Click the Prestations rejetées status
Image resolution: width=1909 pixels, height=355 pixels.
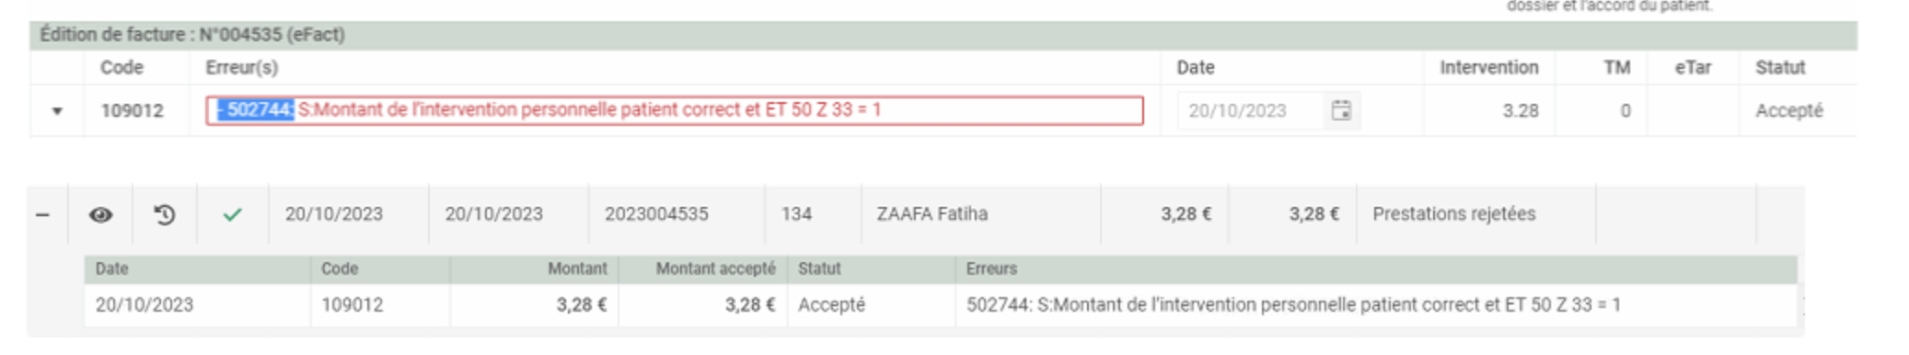(1453, 214)
